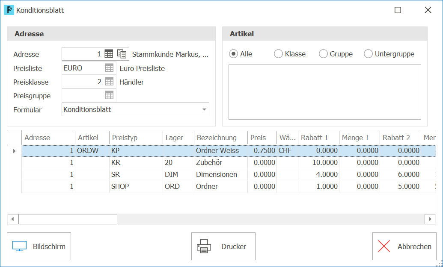
Task: Click the empty Artikel selection list box
Action: click(324, 92)
